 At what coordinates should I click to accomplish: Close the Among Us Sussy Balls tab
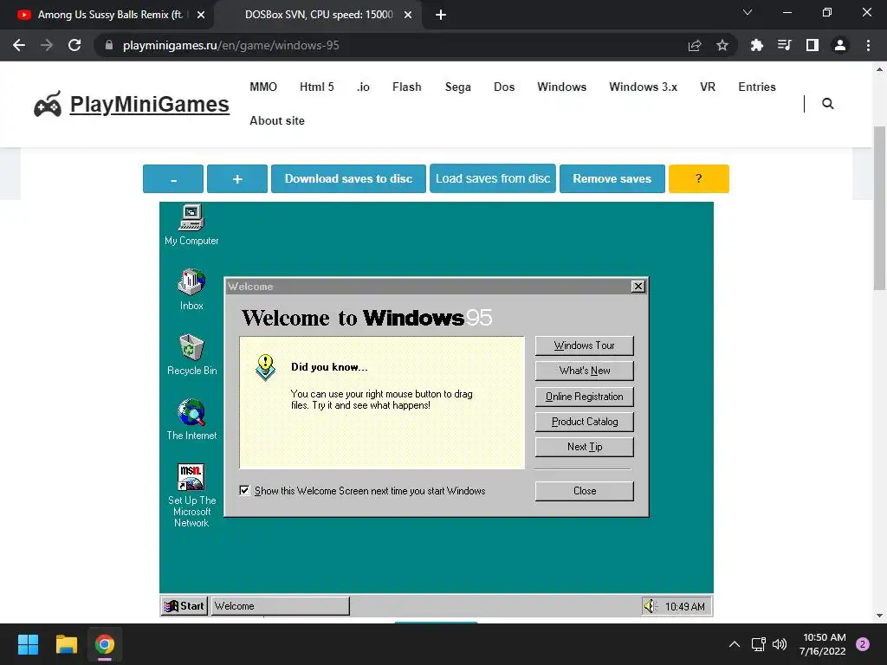click(x=201, y=15)
